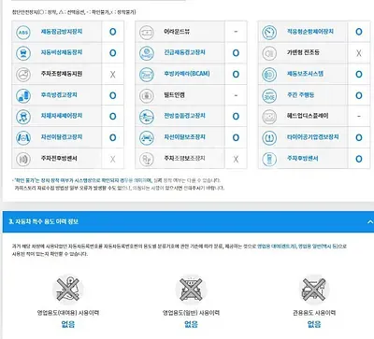The width and height of the screenshot is (374, 339).
Task: Click the 제동보조시스템 label
Action: 305,74
